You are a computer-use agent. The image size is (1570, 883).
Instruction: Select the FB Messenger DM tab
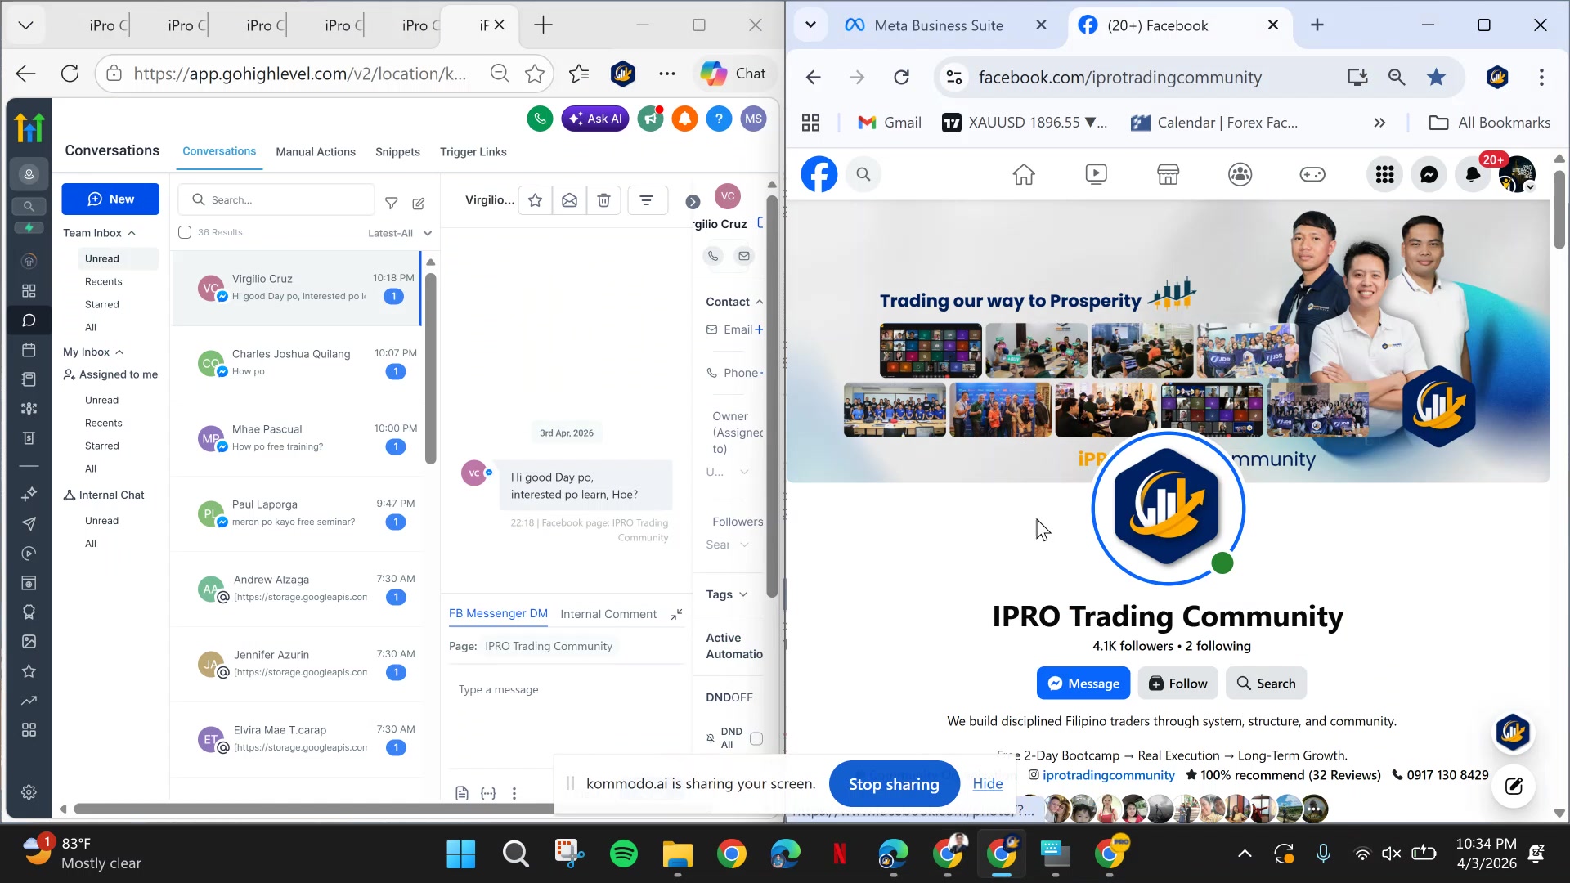point(498,614)
